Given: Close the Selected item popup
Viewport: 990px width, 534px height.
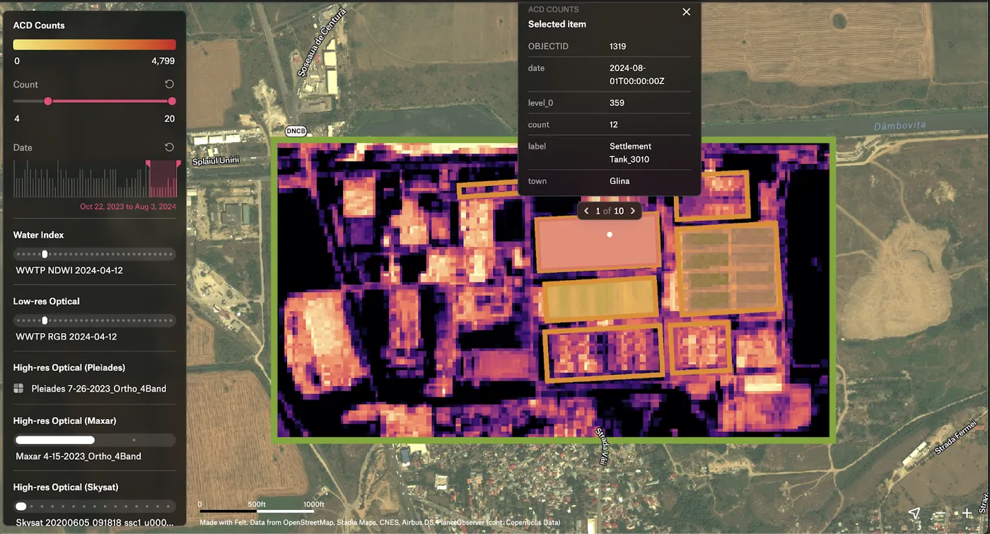Looking at the screenshot, I should [x=686, y=12].
